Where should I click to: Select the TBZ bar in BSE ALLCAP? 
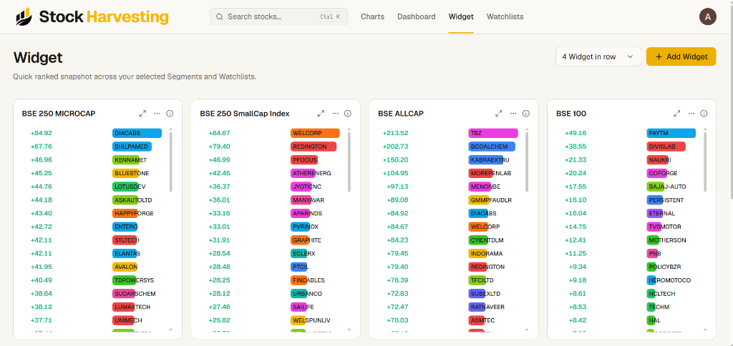point(493,133)
